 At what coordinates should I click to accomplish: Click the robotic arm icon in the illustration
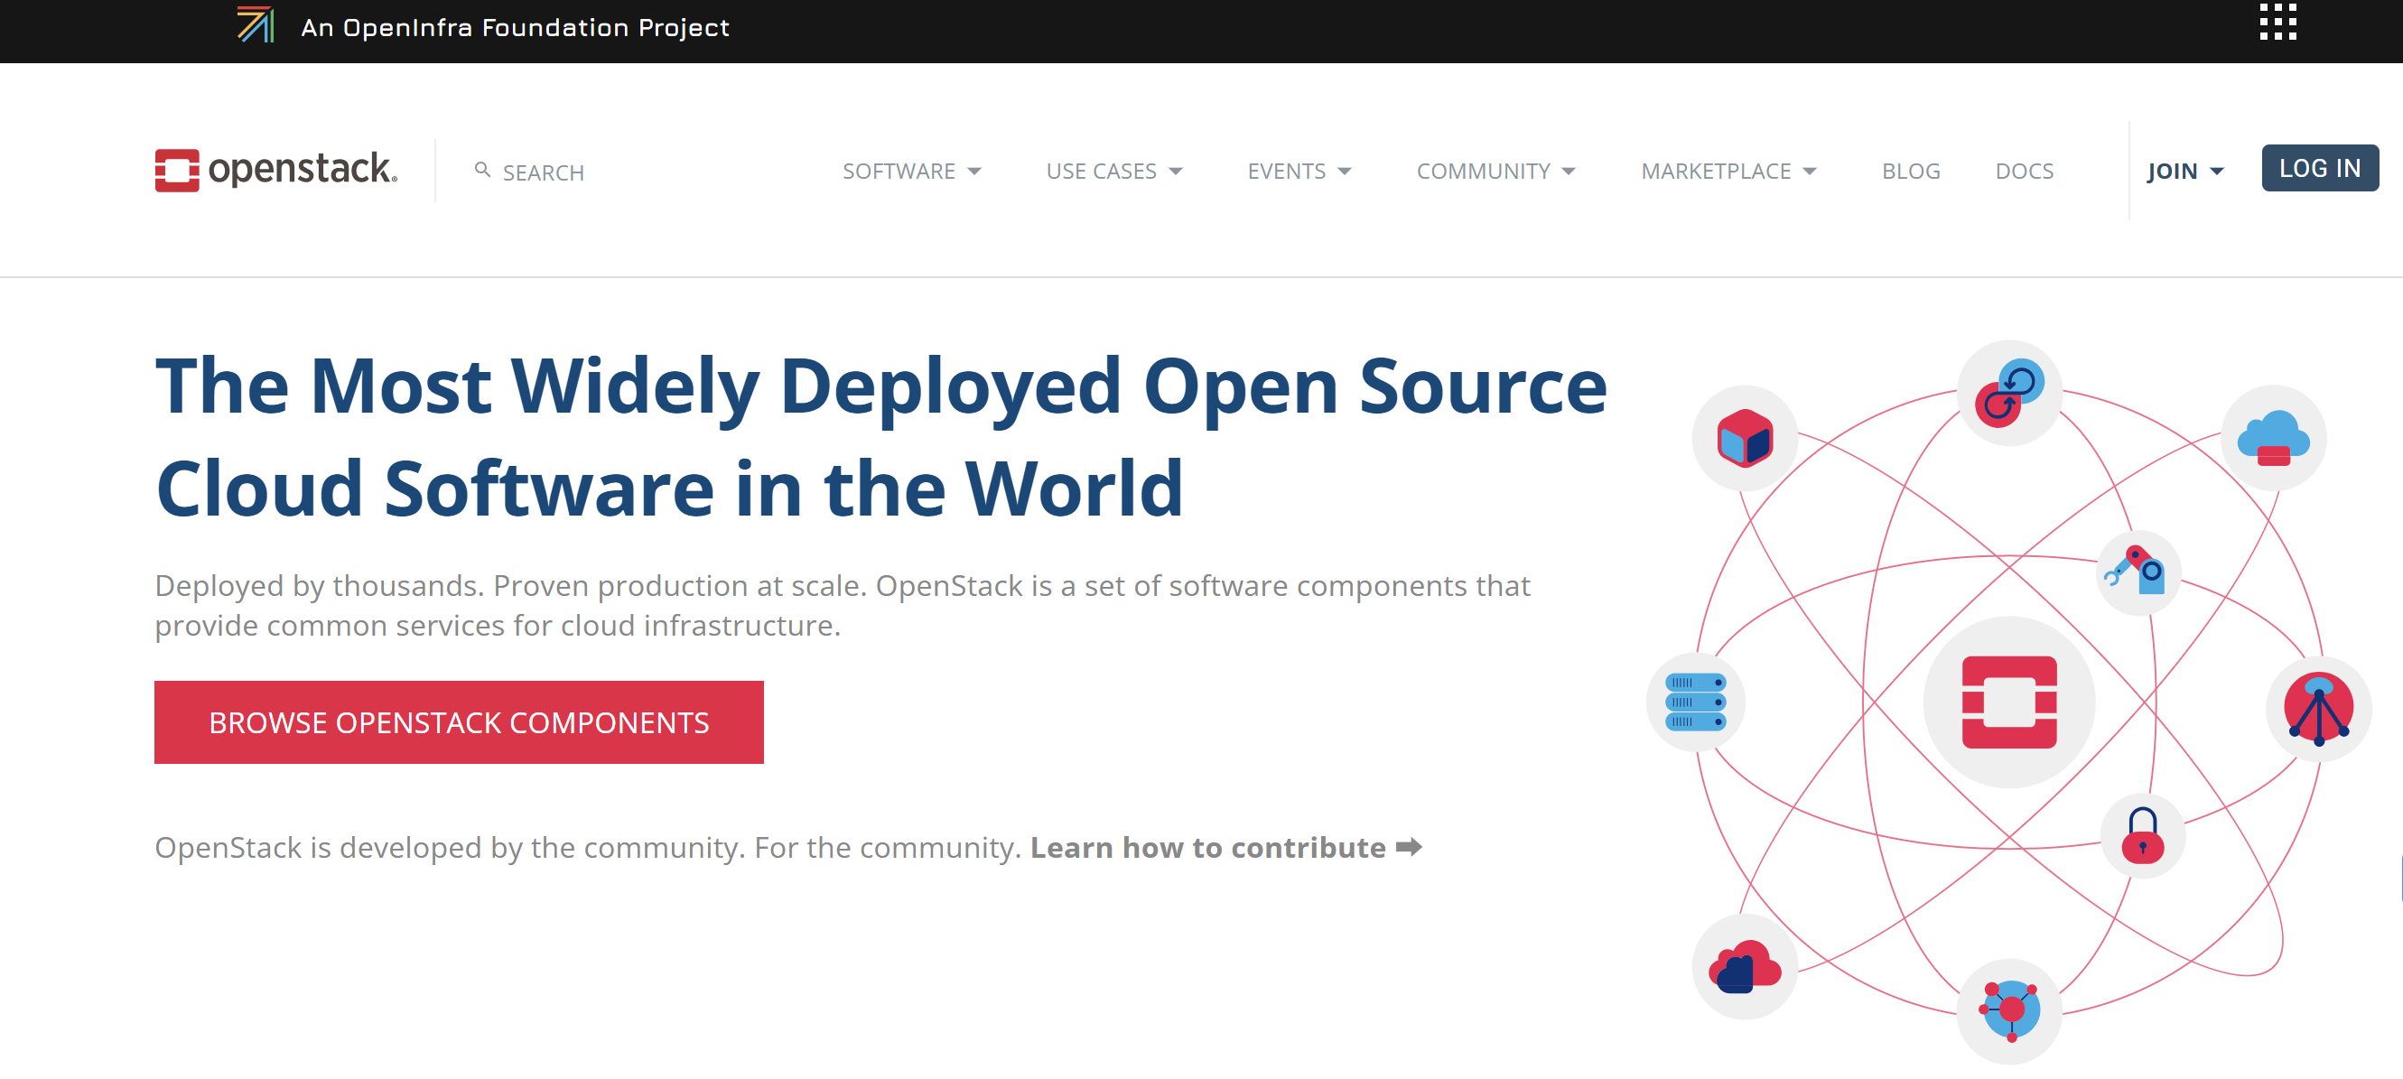click(2139, 572)
